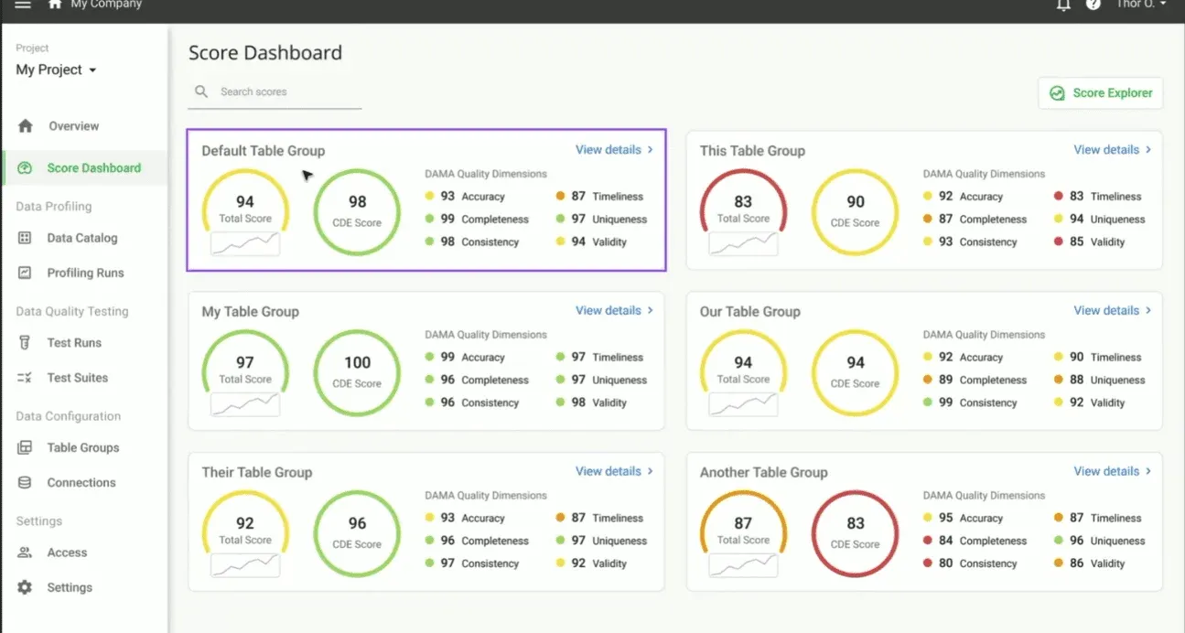Click the Test Suites sidebar icon
This screenshot has width=1185, height=633.
(x=26, y=378)
